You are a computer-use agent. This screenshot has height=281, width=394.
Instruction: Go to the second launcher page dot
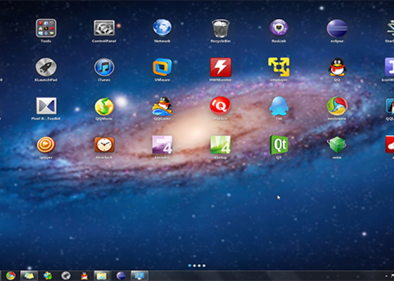195,265
